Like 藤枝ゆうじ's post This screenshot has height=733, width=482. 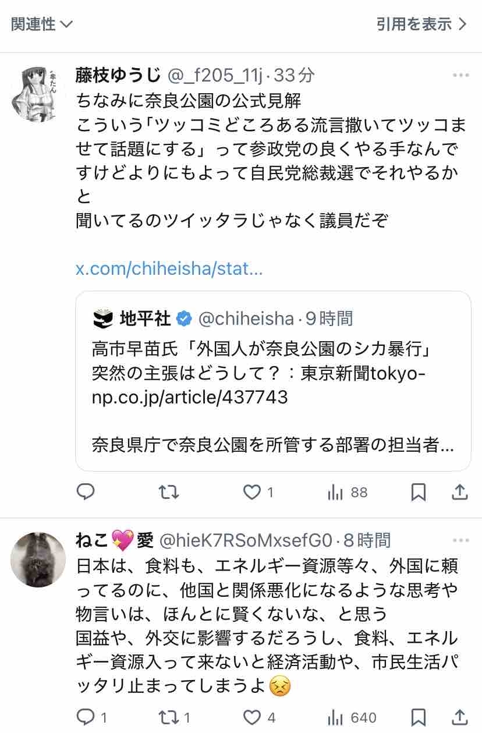(252, 493)
